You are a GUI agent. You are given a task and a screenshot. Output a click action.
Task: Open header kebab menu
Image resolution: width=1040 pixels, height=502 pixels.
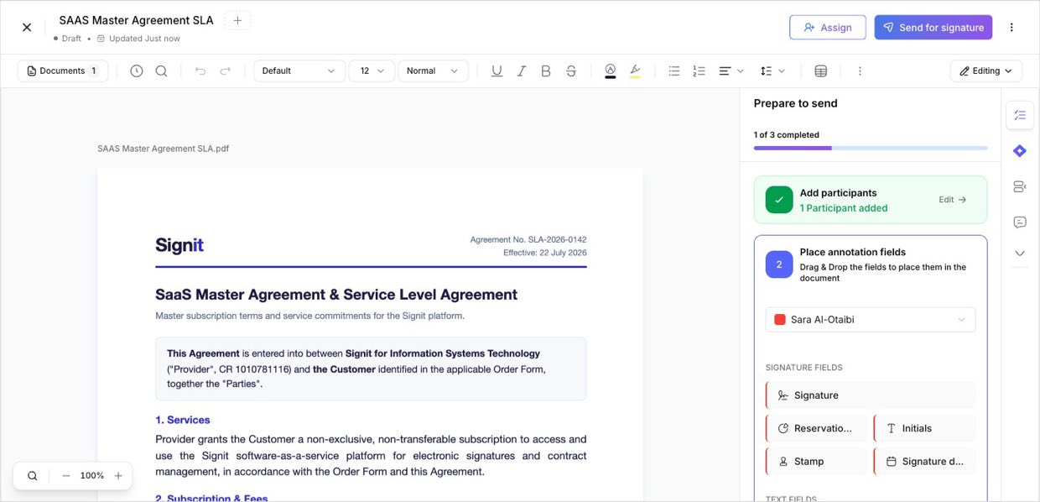1011,27
